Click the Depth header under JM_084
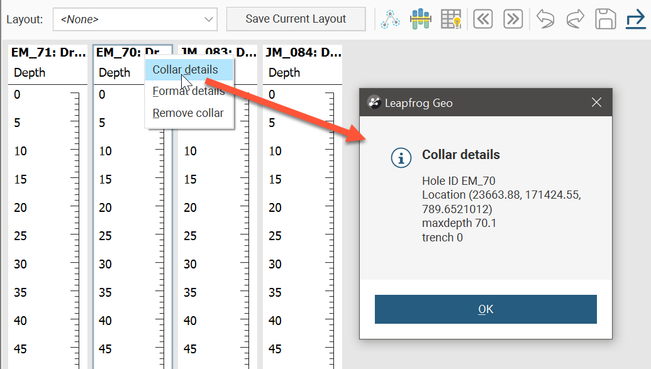Viewport: 651px width, 369px height. 284,73
